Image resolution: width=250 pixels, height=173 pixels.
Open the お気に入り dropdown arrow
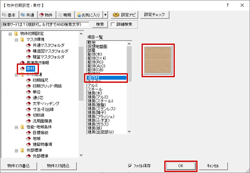pos(105,15)
